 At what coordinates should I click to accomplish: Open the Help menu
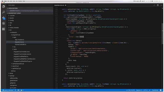pos(24,1)
